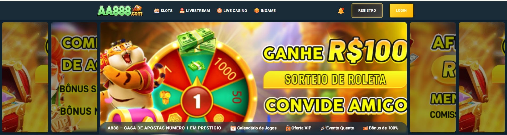Viewport: 507px width, 135px height.
Task: Click the calendar icon for Calendário de Jogos
Action: click(x=233, y=128)
